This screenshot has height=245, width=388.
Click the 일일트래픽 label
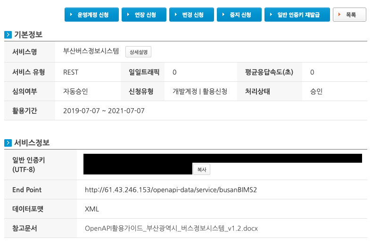pos(144,72)
